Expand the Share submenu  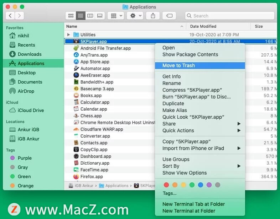[200, 124]
